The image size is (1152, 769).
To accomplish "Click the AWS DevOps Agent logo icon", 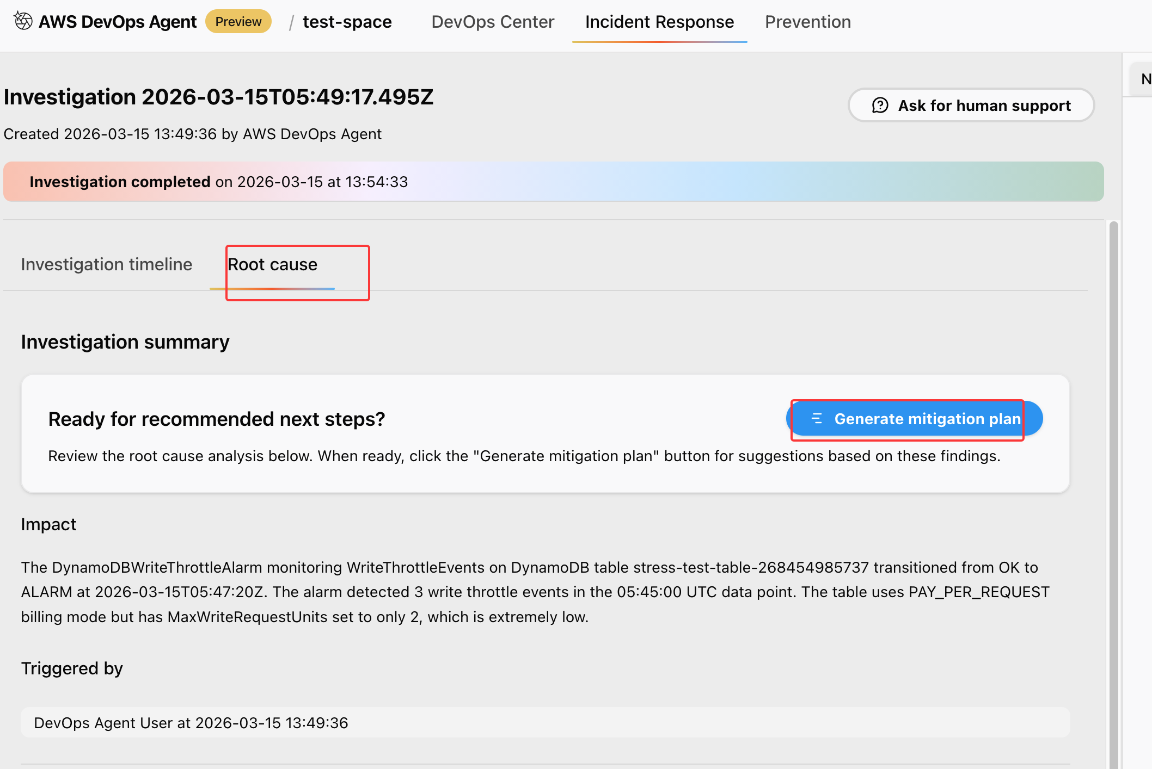I will pos(23,21).
